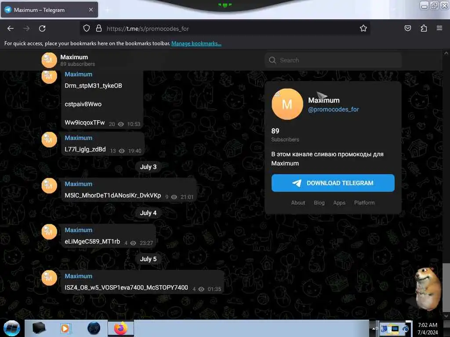
Task: Click the 01:35 message timestamp
Action: [x=214, y=289]
